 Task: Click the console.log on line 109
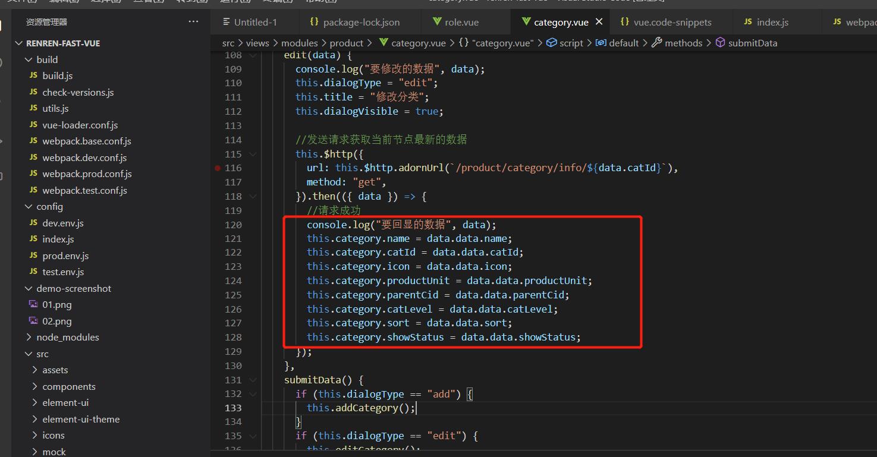click(390, 69)
